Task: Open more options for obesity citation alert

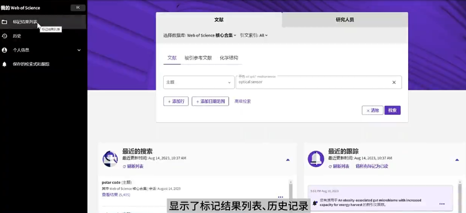Action: click(x=441, y=204)
